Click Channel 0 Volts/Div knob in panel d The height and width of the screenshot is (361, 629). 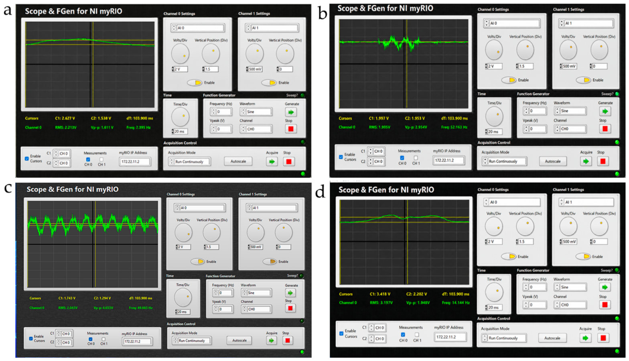494,226
